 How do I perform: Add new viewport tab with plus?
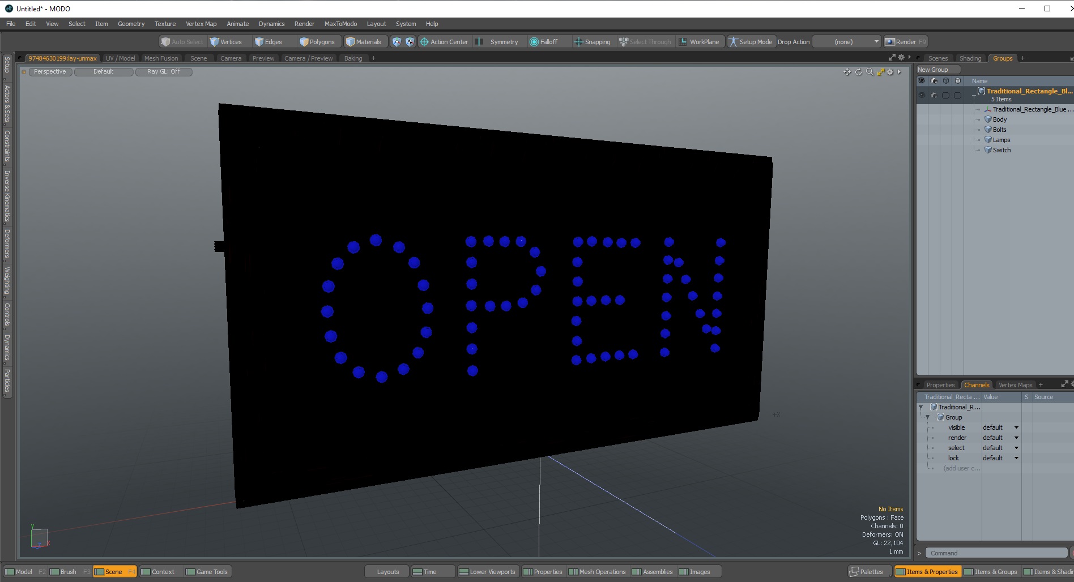tap(373, 58)
